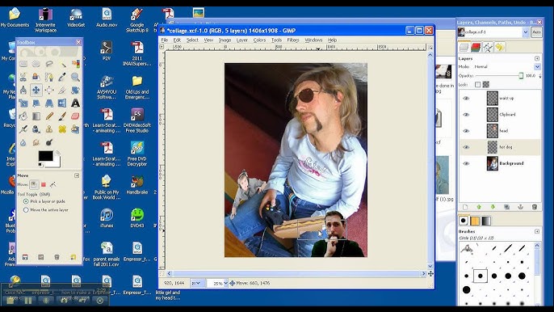Choose 'Pick a layer or guide' radio option
The width and height of the screenshot is (554, 312).
point(26,201)
